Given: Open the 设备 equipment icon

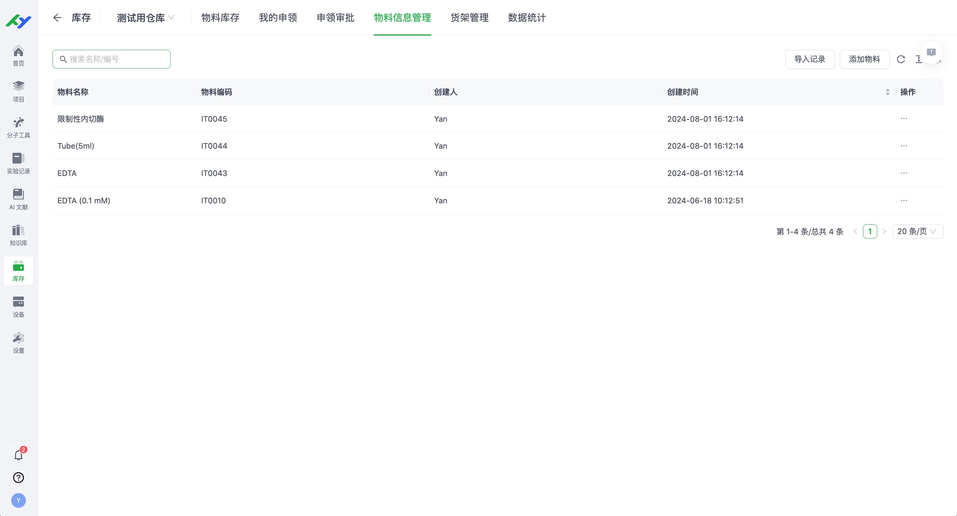Looking at the screenshot, I should pyautogui.click(x=18, y=306).
